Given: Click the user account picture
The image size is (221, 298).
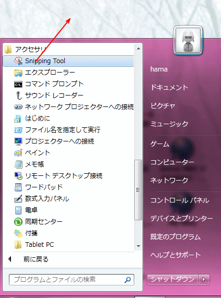Looking at the screenshot, I should (x=188, y=40).
